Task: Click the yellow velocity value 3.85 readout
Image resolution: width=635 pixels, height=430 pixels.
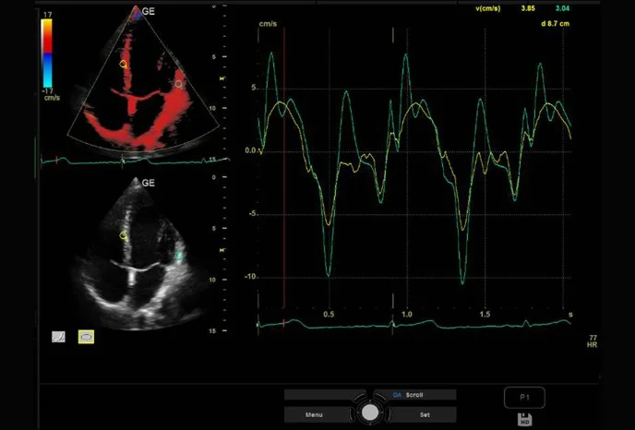Action: 528,8
